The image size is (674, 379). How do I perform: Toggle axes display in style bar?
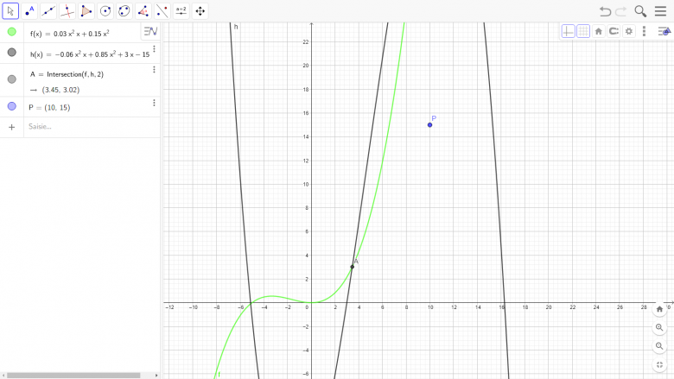(568, 31)
